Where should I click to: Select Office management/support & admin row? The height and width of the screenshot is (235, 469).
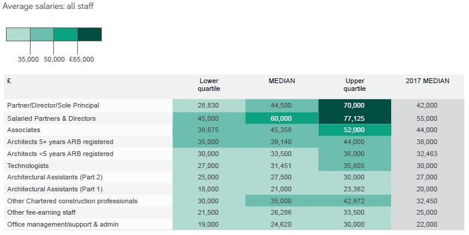pyautogui.click(x=234, y=224)
